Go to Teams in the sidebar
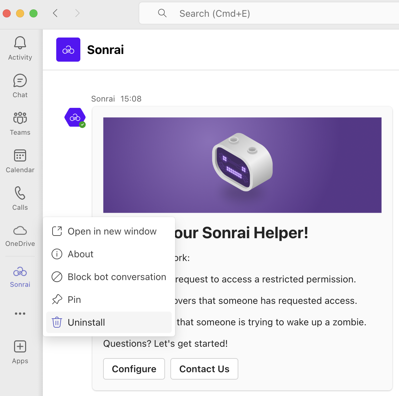This screenshot has height=396, width=399. click(20, 118)
